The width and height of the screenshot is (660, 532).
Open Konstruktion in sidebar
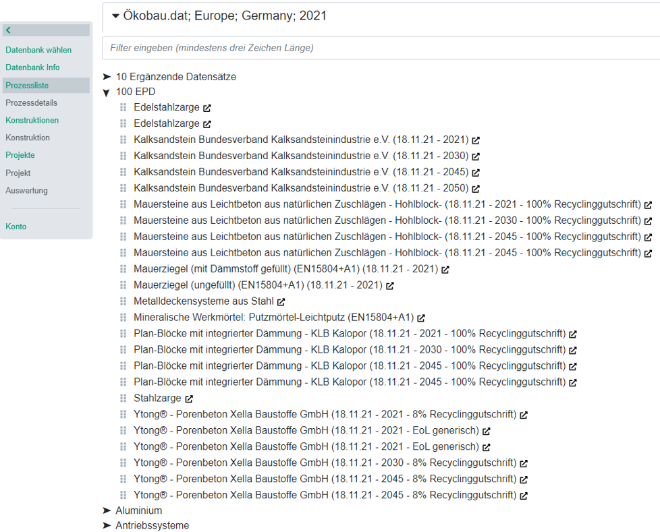pyautogui.click(x=28, y=138)
